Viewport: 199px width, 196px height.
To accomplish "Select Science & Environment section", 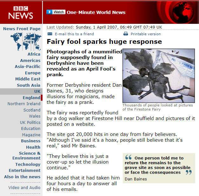I will click(27, 156).
